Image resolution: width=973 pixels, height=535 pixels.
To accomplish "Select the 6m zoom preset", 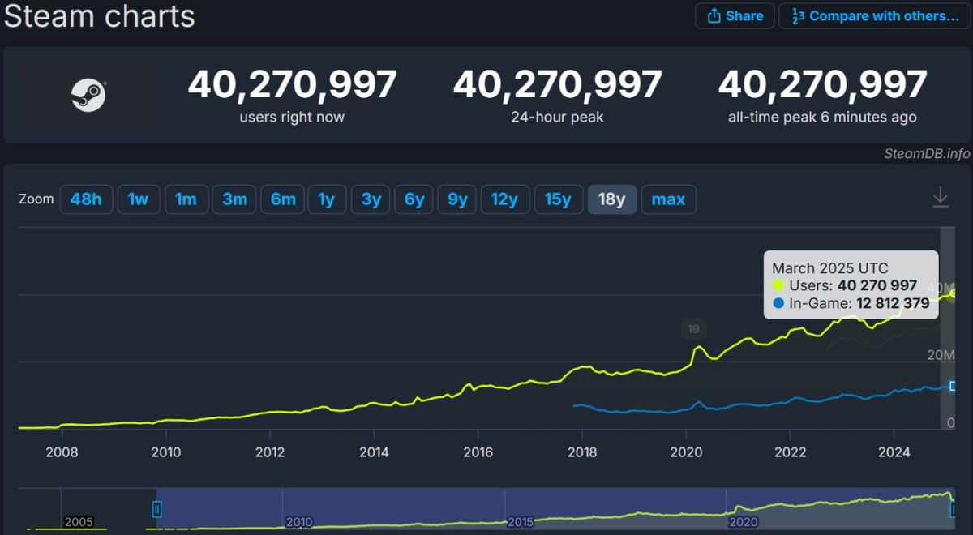I will coord(282,199).
